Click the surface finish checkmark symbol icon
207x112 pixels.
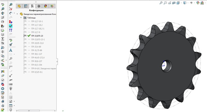pyautogui.click(x=11, y=76)
